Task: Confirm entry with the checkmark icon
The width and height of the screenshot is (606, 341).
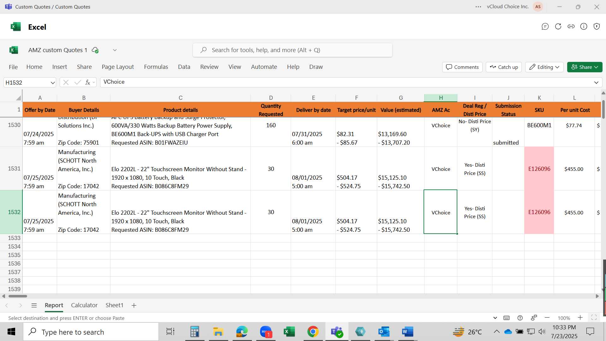Action: coord(78,82)
